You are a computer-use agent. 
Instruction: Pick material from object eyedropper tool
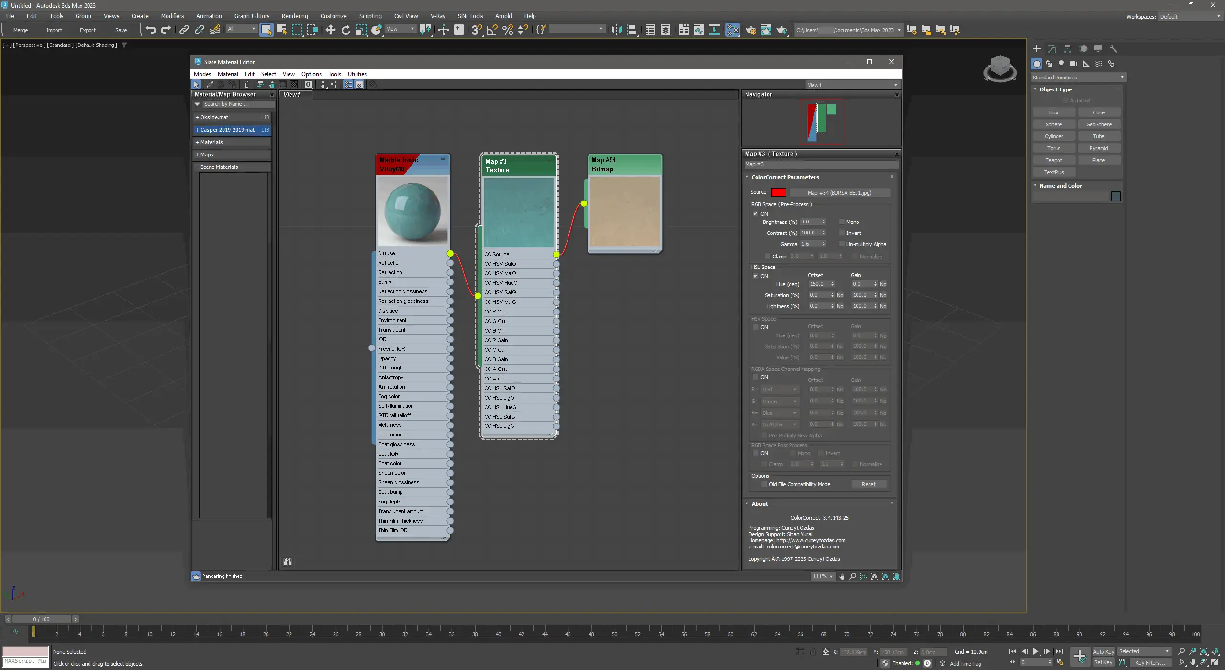coord(210,85)
